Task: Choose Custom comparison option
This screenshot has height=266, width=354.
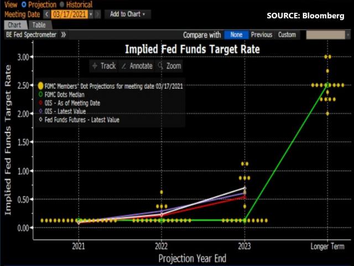Action: pyautogui.click(x=287, y=34)
